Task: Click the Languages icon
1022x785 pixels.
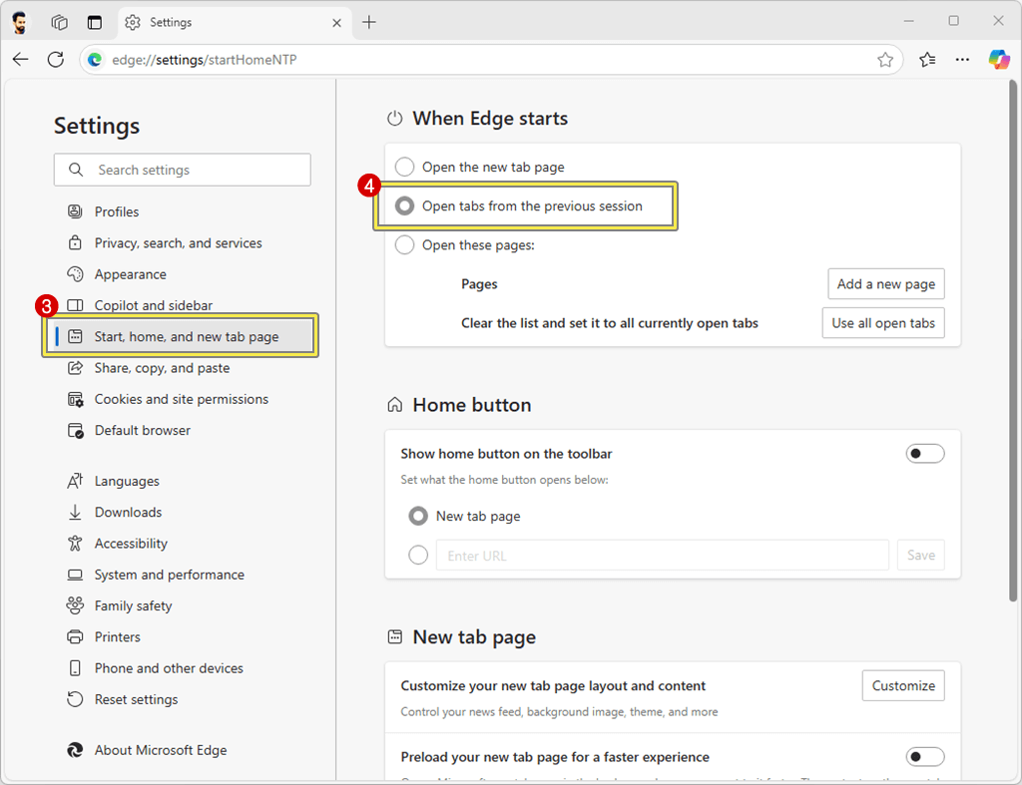Action: (x=75, y=481)
